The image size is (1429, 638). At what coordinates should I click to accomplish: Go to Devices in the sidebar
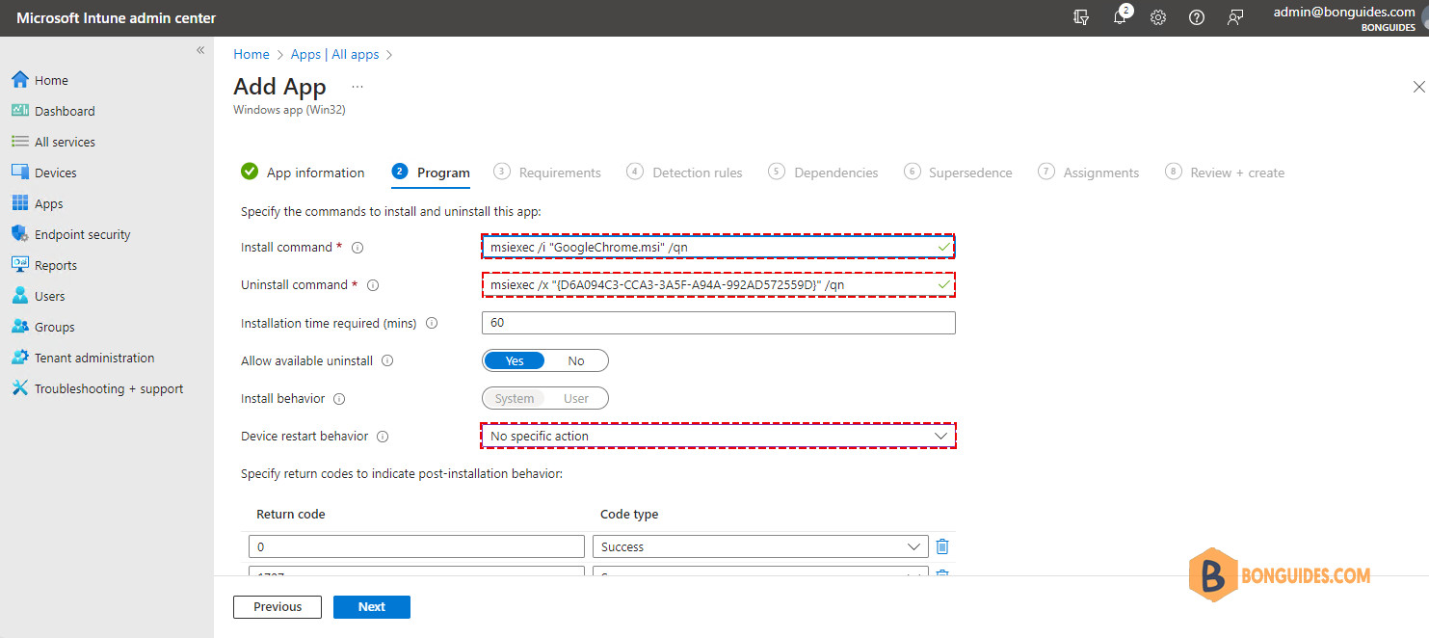point(55,173)
